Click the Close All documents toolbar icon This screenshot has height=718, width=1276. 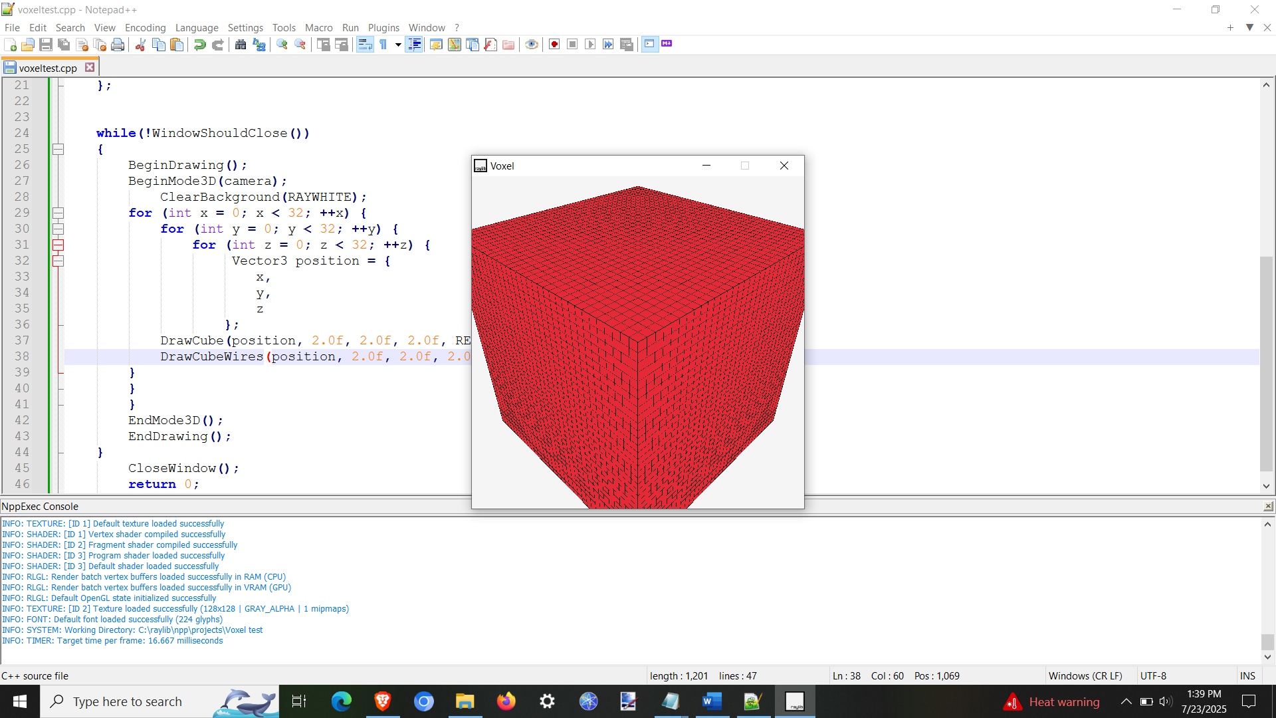pos(100,45)
